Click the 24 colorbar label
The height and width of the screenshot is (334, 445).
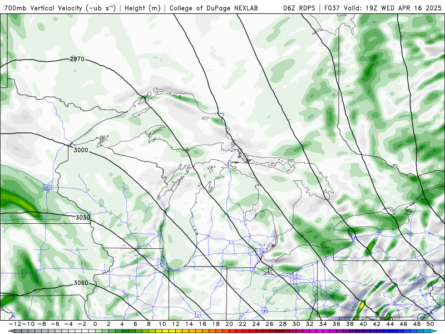point(256,324)
